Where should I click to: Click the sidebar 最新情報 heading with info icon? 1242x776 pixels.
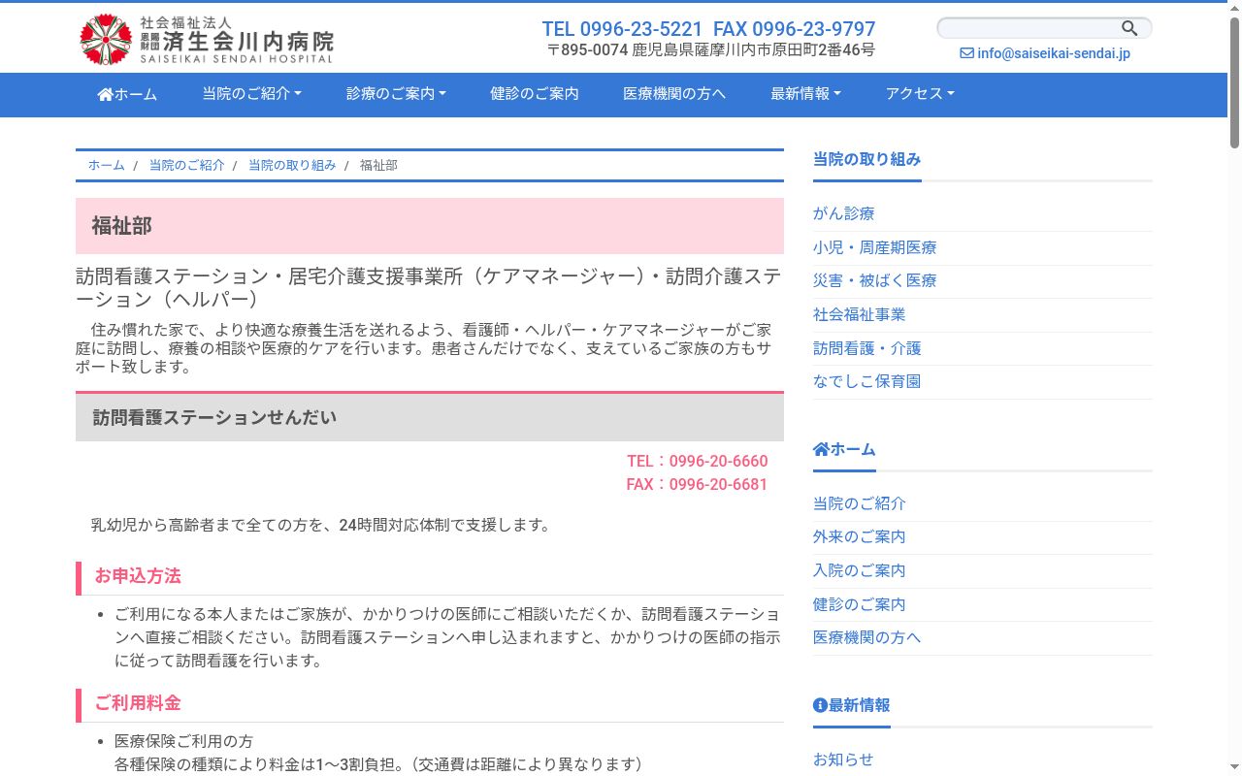click(852, 705)
